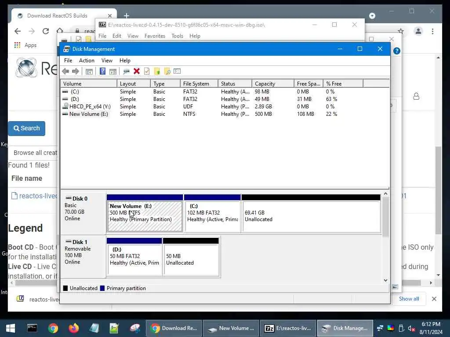
Task: Click the blue help question mark beside window
Action: click(397, 51)
